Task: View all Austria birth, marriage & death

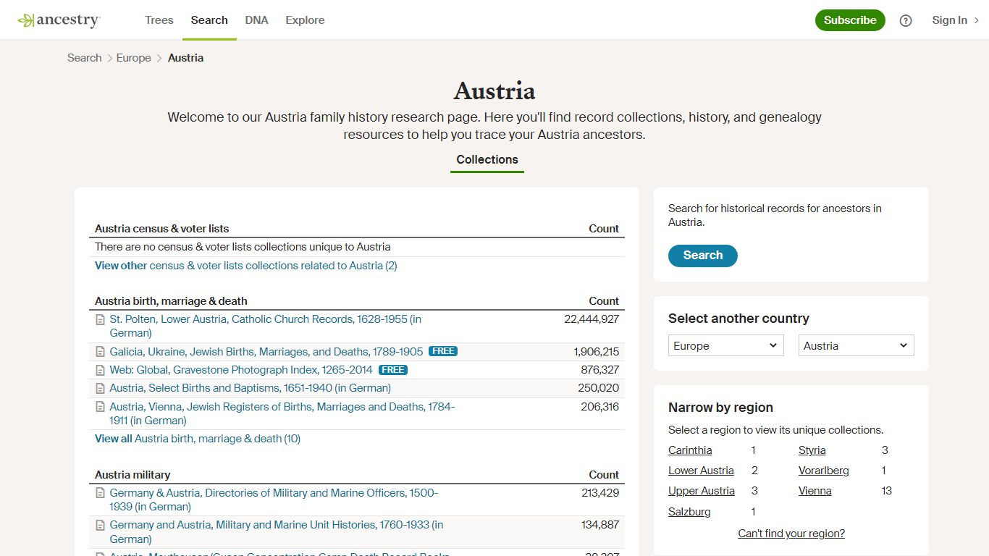Action: tap(198, 439)
